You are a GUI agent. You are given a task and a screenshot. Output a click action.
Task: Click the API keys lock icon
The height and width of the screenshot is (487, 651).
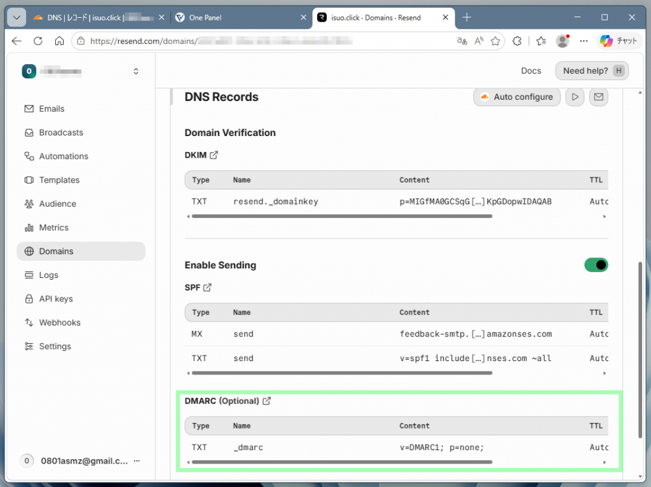tap(29, 299)
